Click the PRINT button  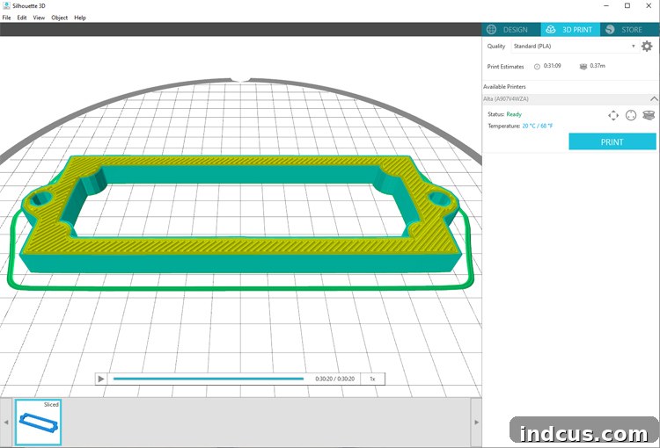(x=612, y=141)
